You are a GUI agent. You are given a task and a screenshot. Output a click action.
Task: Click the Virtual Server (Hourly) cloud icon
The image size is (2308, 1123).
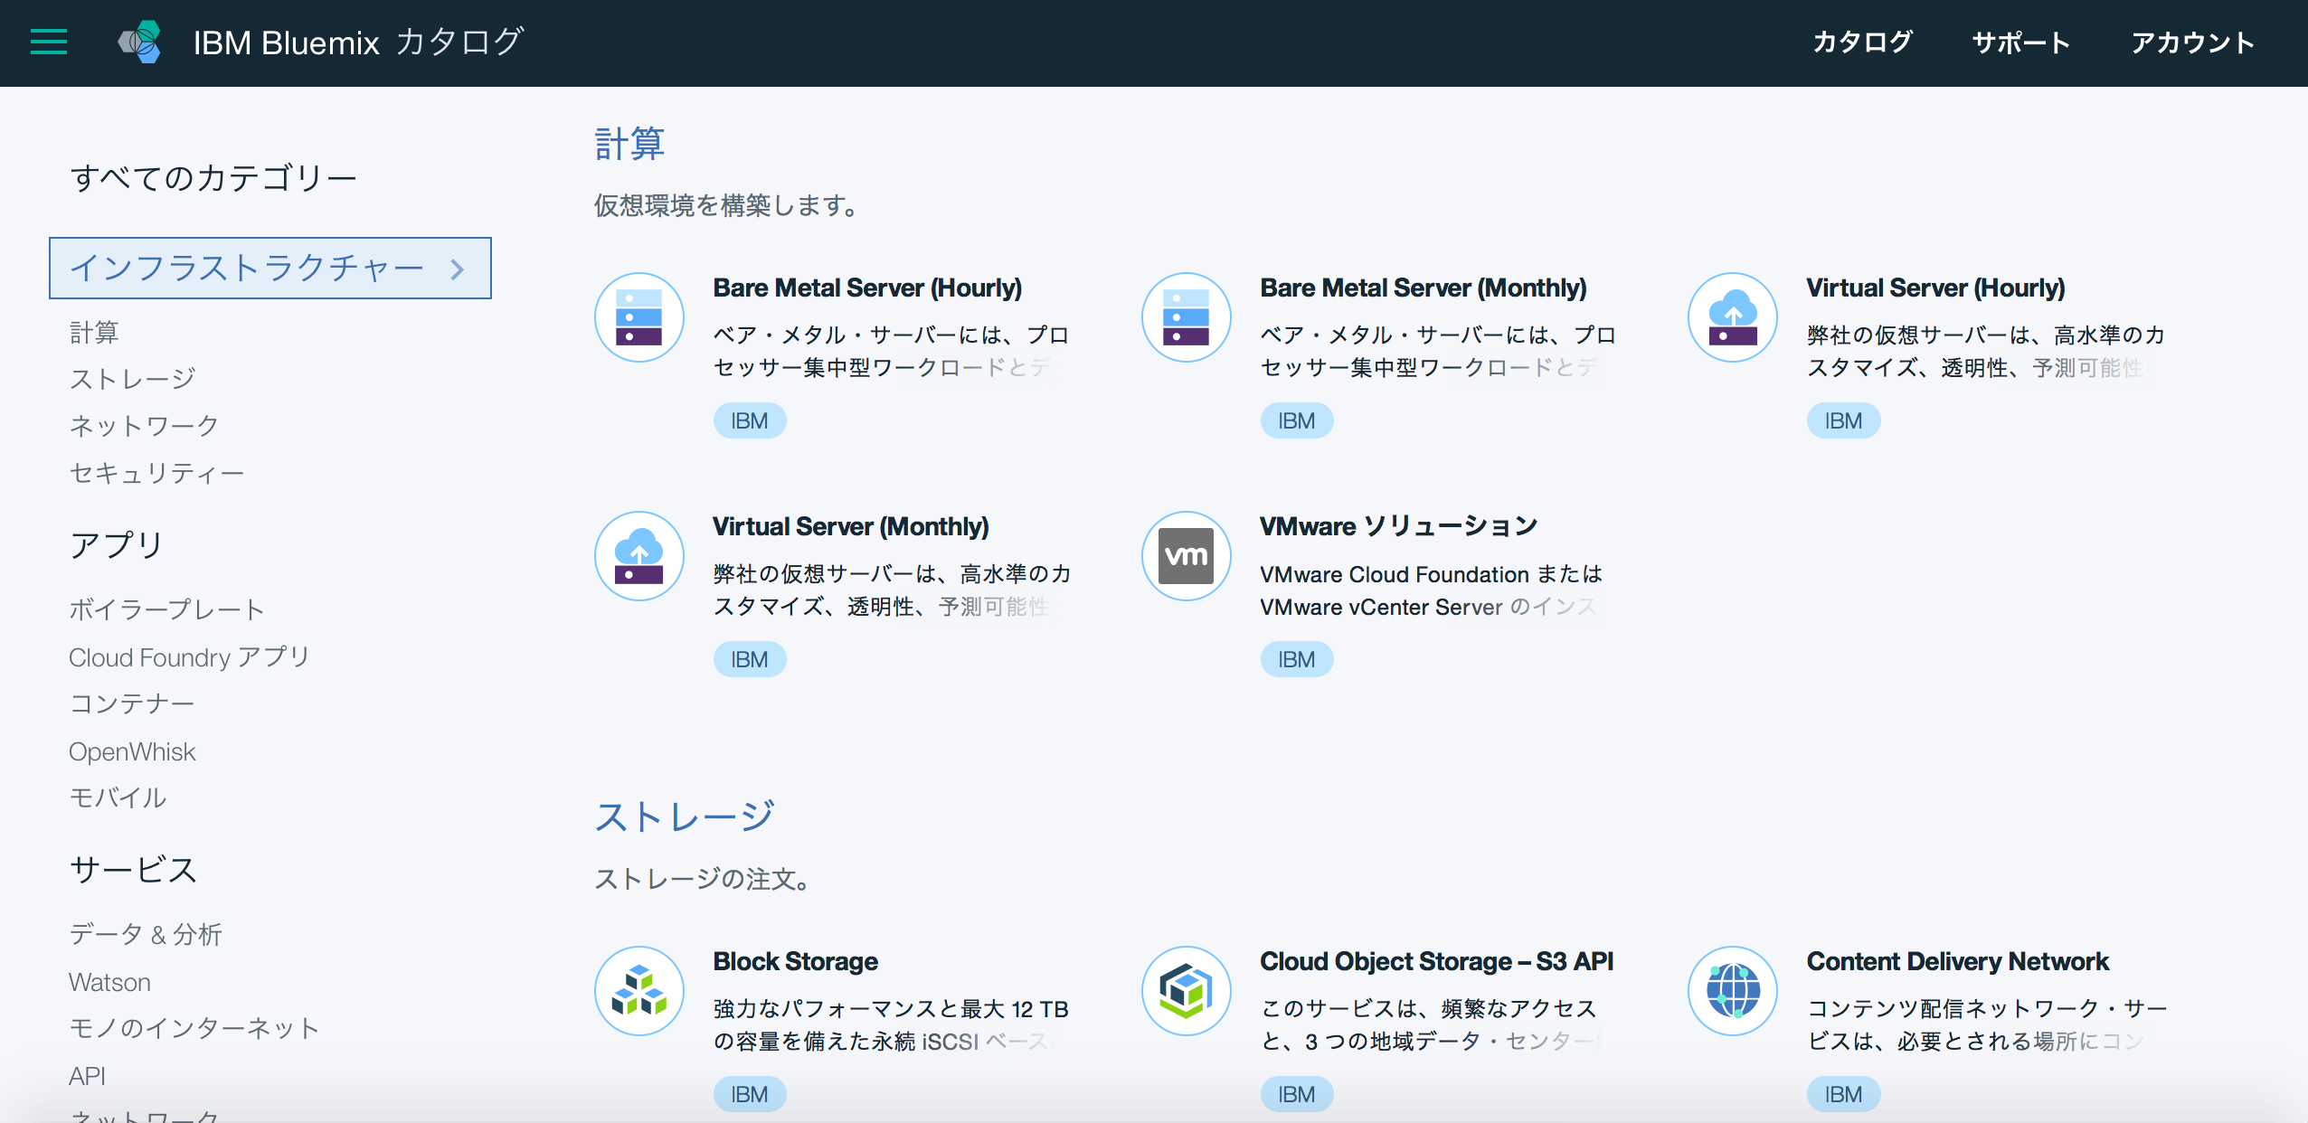[1733, 317]
